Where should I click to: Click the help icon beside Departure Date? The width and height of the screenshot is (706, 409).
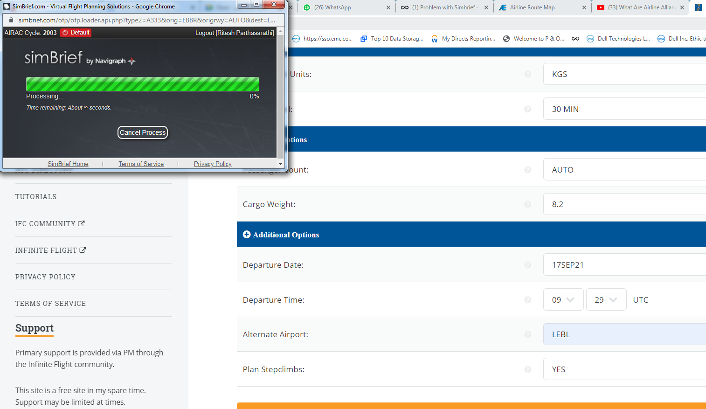[528, 265]
